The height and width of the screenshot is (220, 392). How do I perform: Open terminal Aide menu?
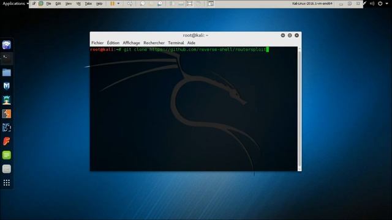tap(191, 43)
